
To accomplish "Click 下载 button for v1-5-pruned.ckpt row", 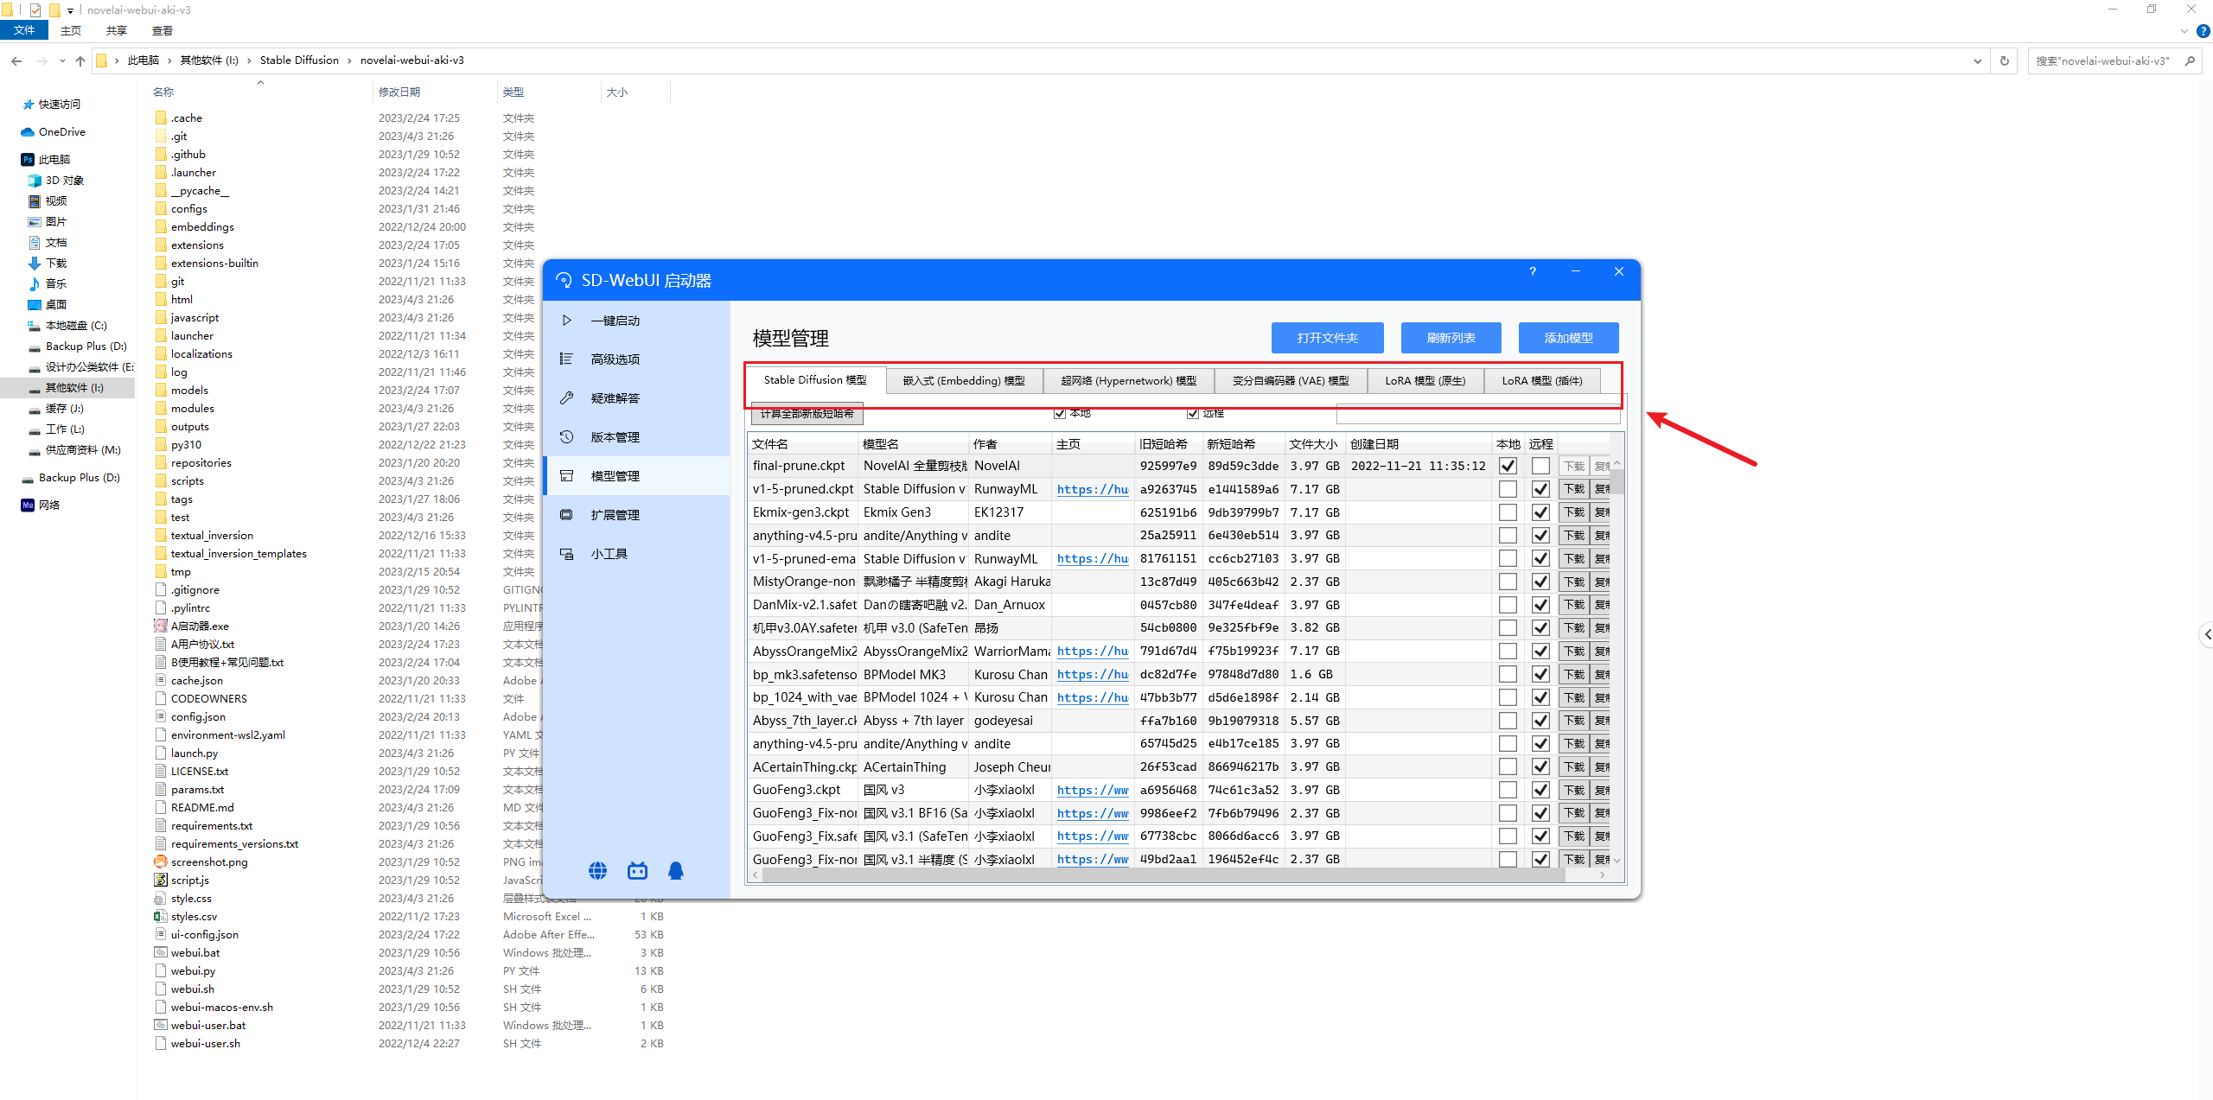I will click(1574, 489).
